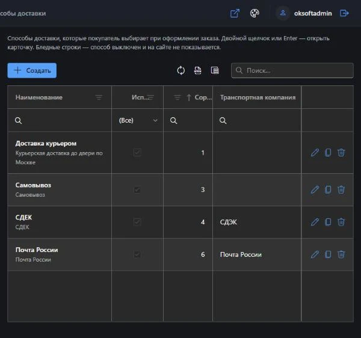Click the ascending sort arrow icon
Screen dimensions: 361x338
click(x=189, y=97)
